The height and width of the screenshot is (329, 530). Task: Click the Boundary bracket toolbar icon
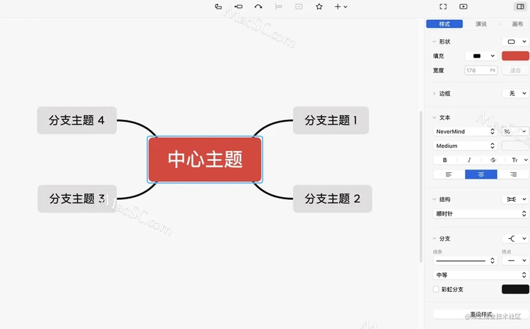278,7
